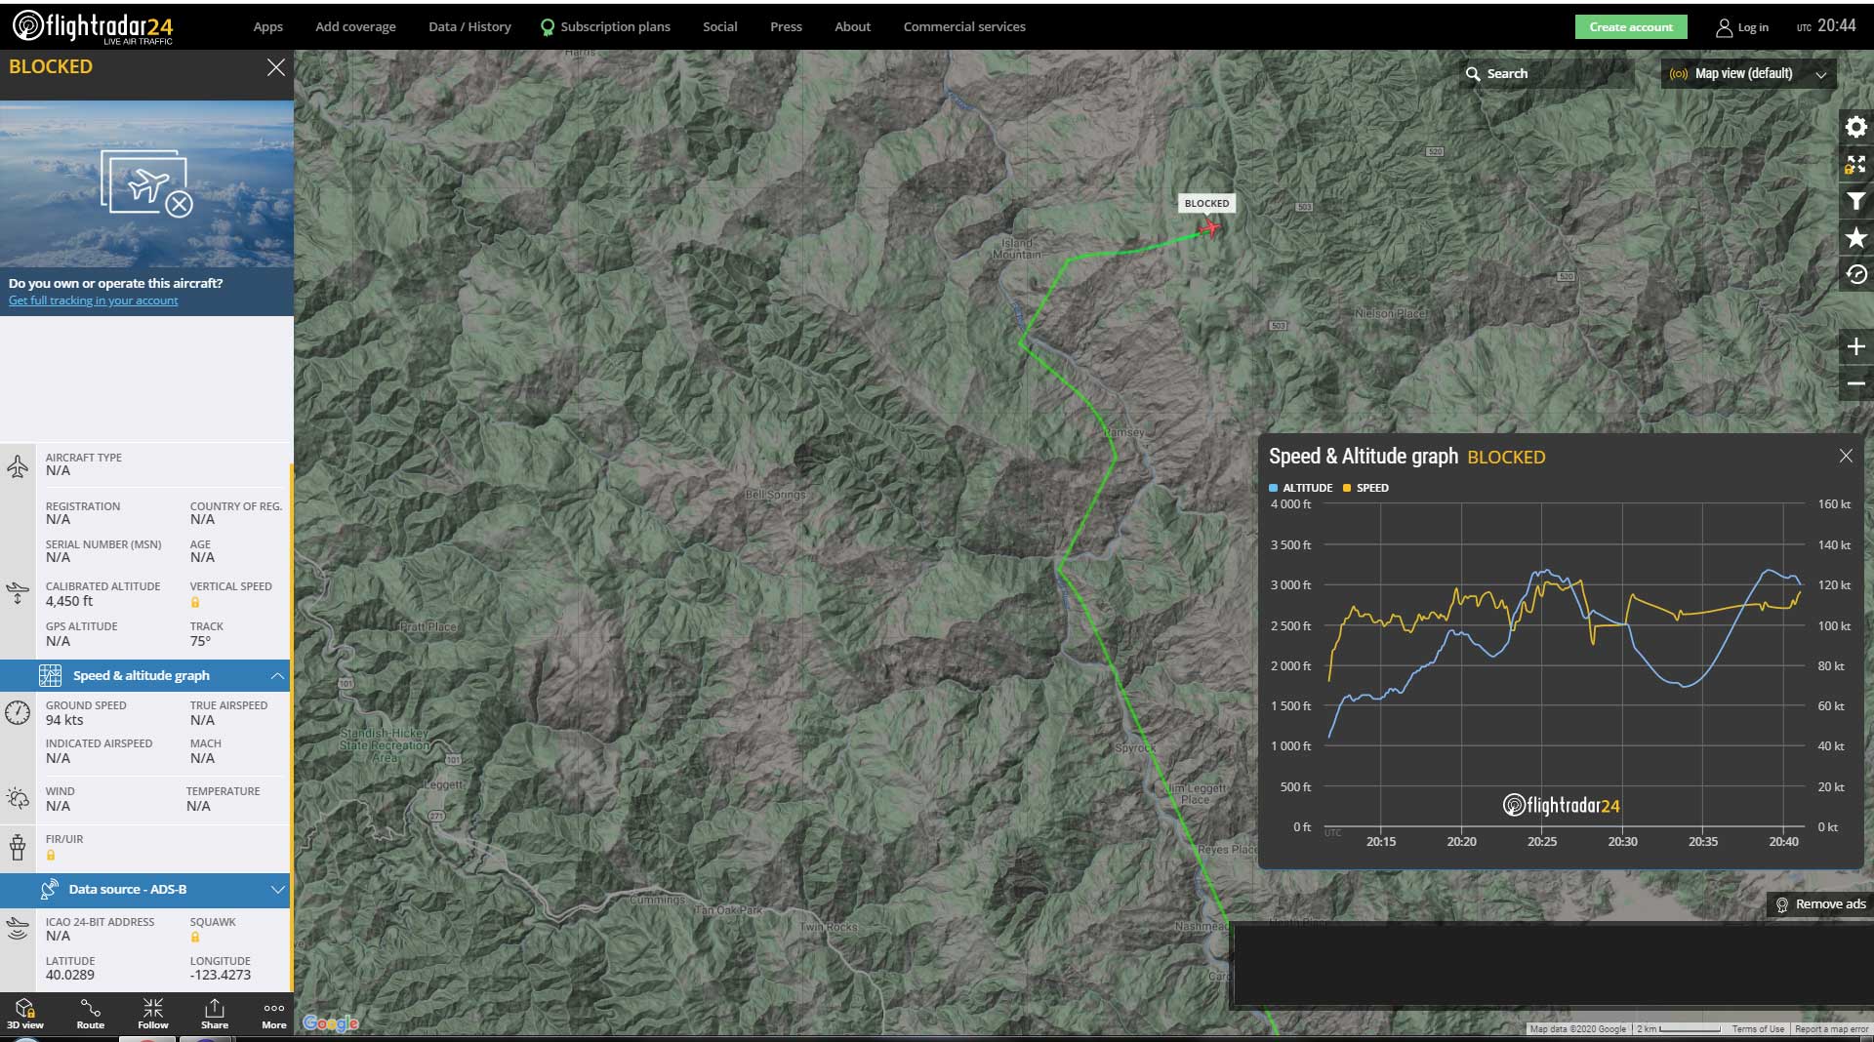Toggle the SPEED series in graph legend

pos(1365,488)
